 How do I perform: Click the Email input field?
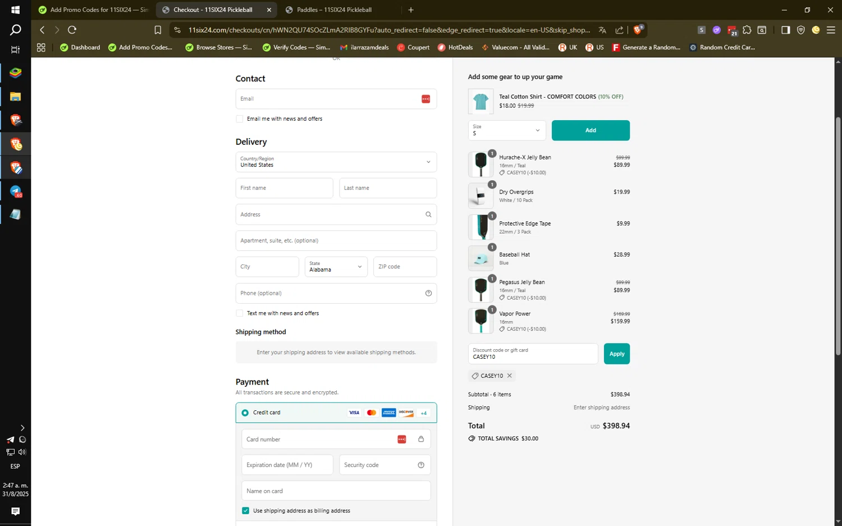tap(336, 99)
